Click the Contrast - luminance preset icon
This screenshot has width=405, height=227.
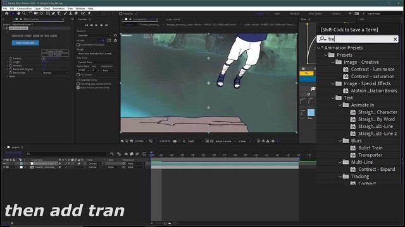[x=346, y=69]
